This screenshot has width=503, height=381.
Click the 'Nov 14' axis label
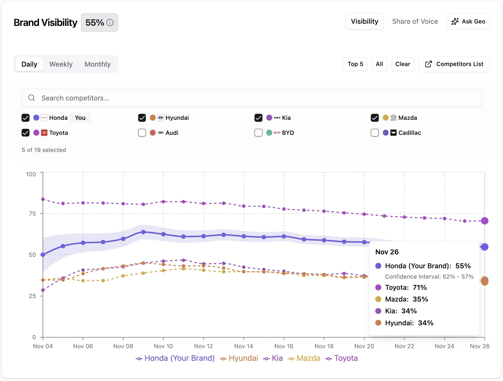click(x=244, y=346)
